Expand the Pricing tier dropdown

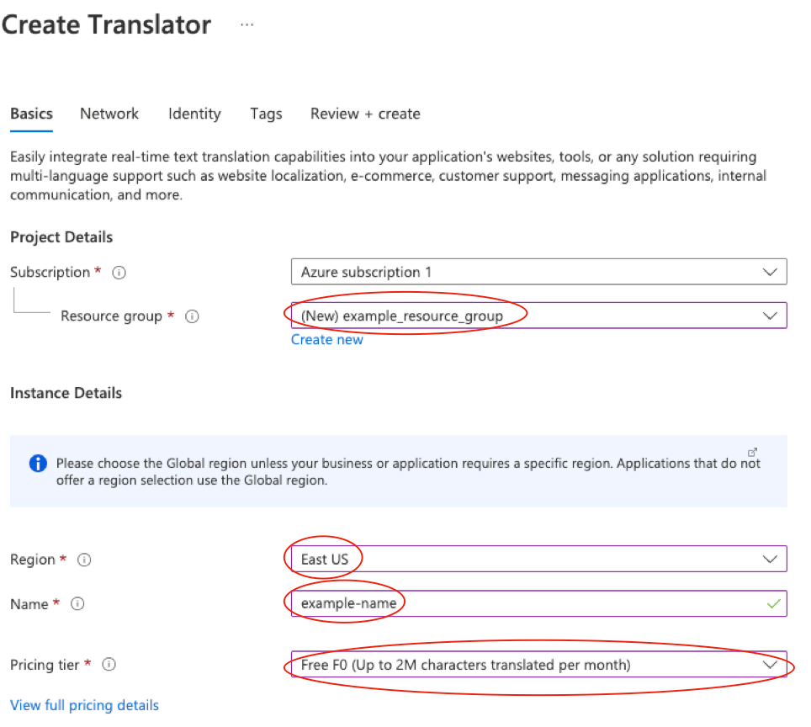point(538,665)
